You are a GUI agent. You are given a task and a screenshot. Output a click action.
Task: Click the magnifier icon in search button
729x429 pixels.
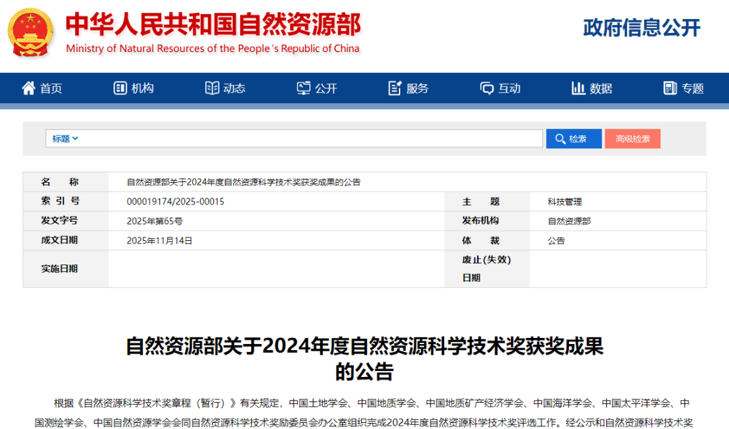pyautogui.click(x=560, y=139)
